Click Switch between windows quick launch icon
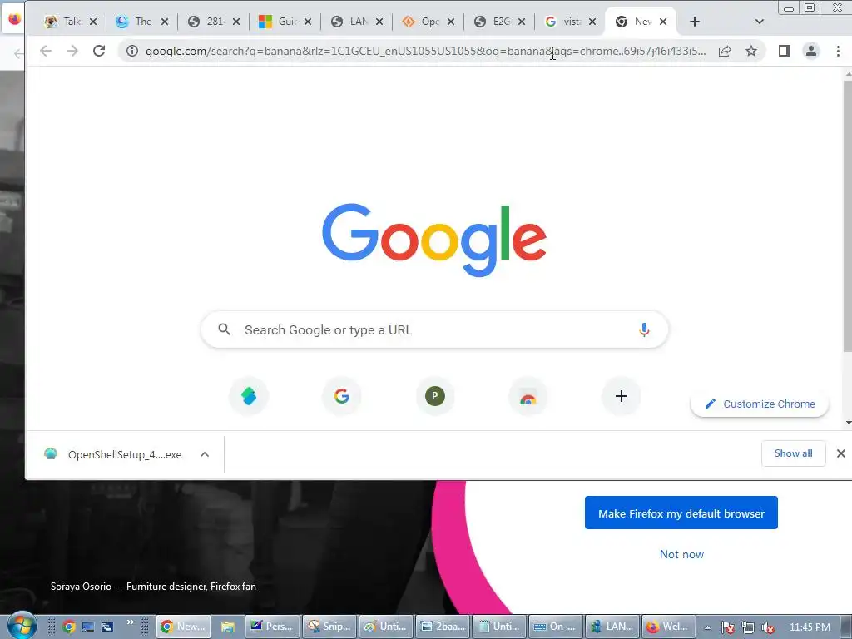The width and height of the screenshot is (852, 639). click(107, 627)
